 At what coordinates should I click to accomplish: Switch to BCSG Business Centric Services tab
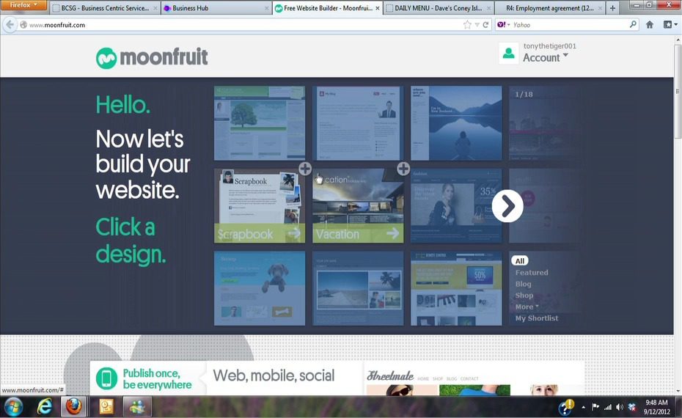click(105, 8)
